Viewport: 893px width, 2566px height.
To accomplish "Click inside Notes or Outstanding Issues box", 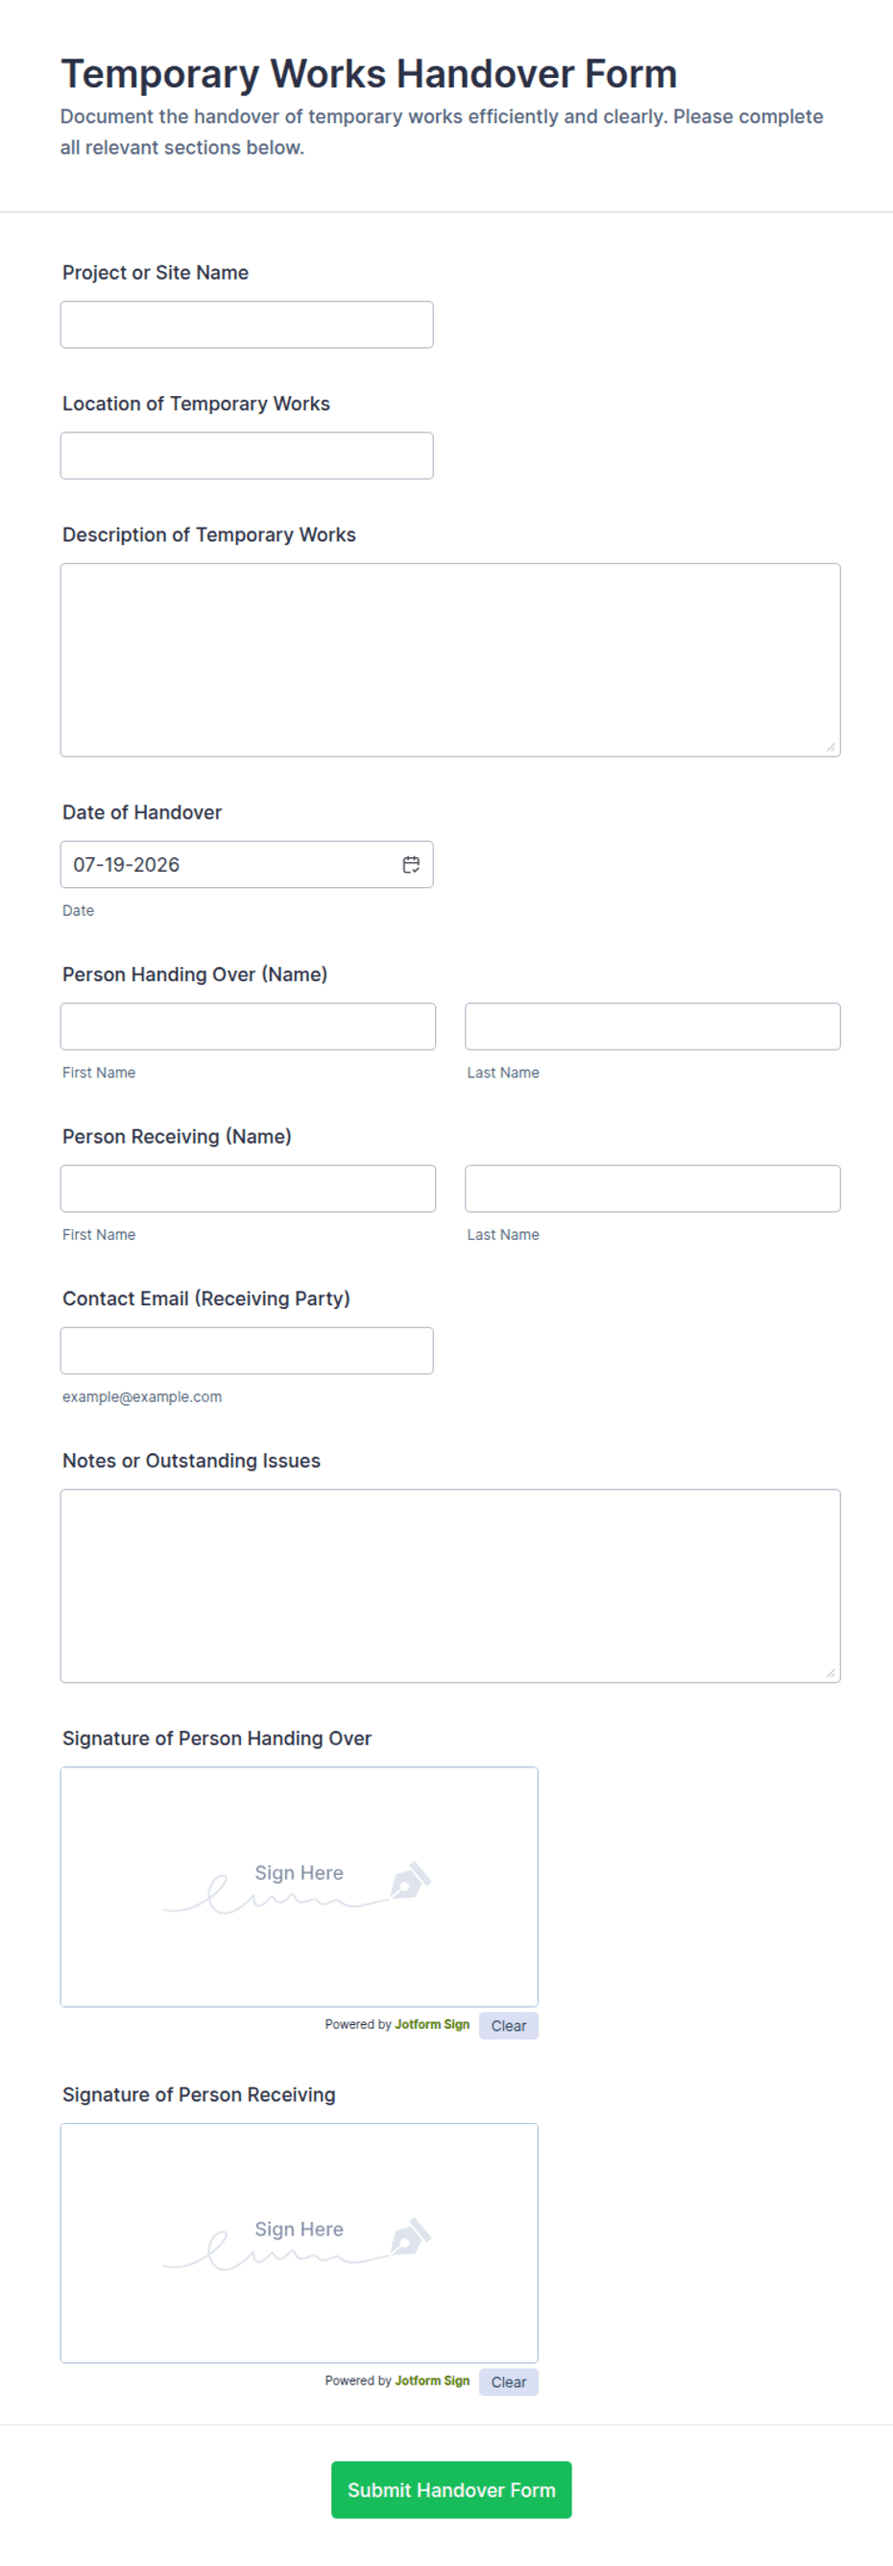I will (450, 1585).
